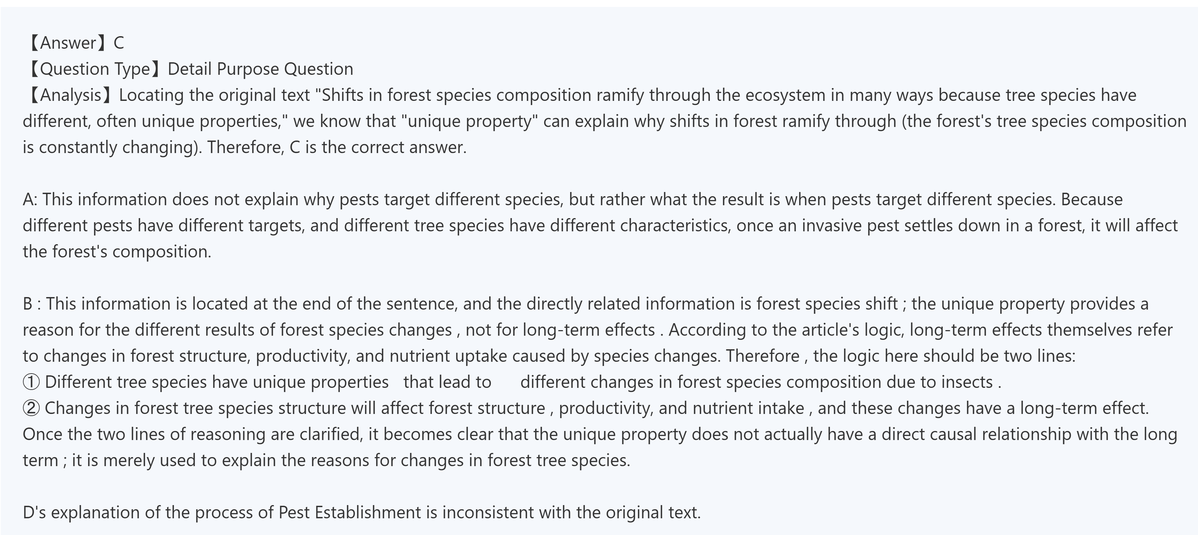Click "Therefore, C is the correct answer."
1198x535 pixels.
(337, 147)
